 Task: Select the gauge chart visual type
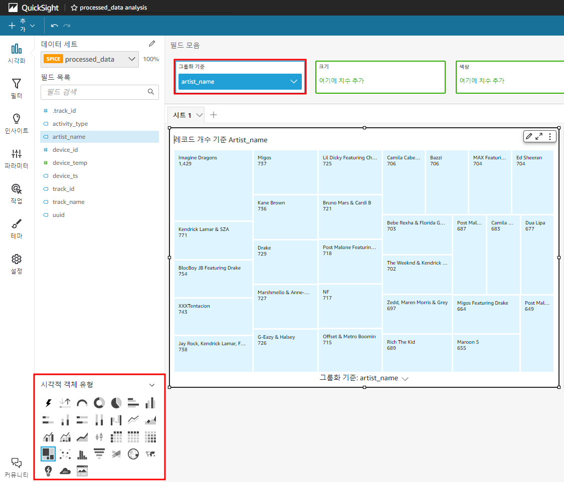(82, 403)
